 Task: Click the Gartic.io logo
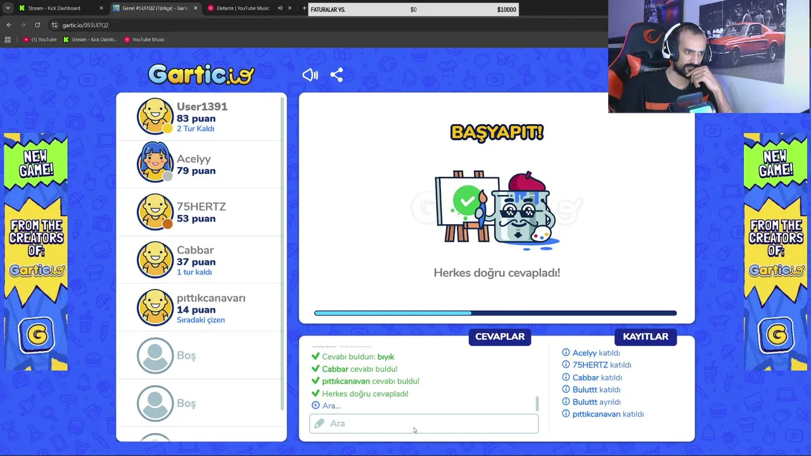201,75
